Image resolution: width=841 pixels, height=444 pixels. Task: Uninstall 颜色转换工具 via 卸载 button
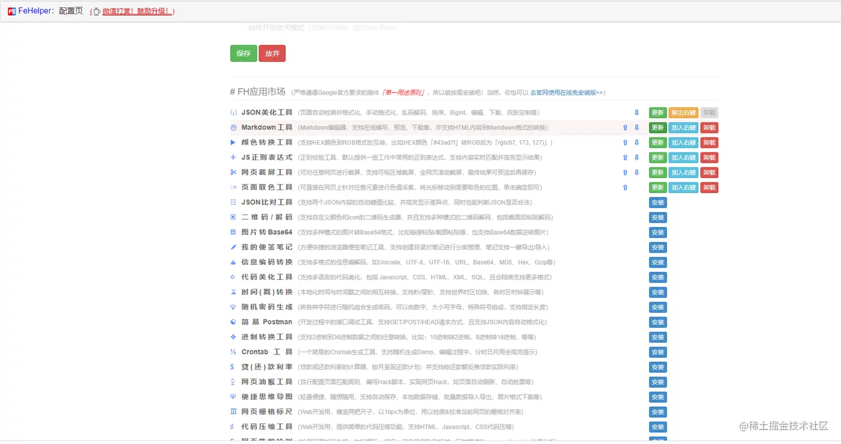coord(709,142)
